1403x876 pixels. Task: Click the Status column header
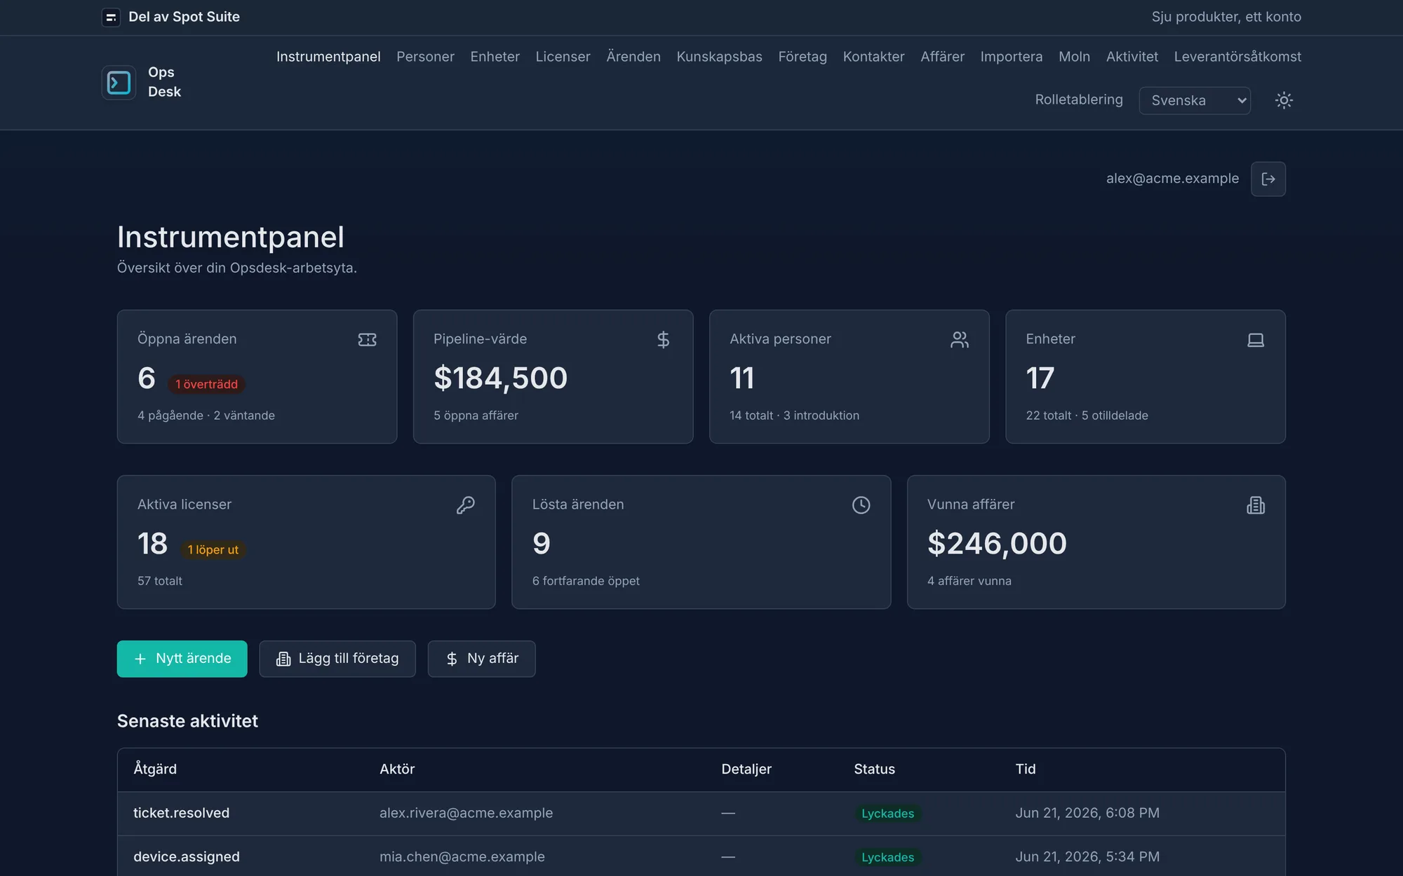[874, 769]
